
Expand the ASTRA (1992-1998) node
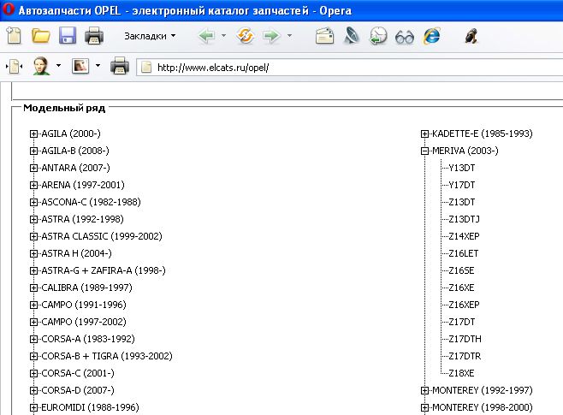tap(33, 219)
